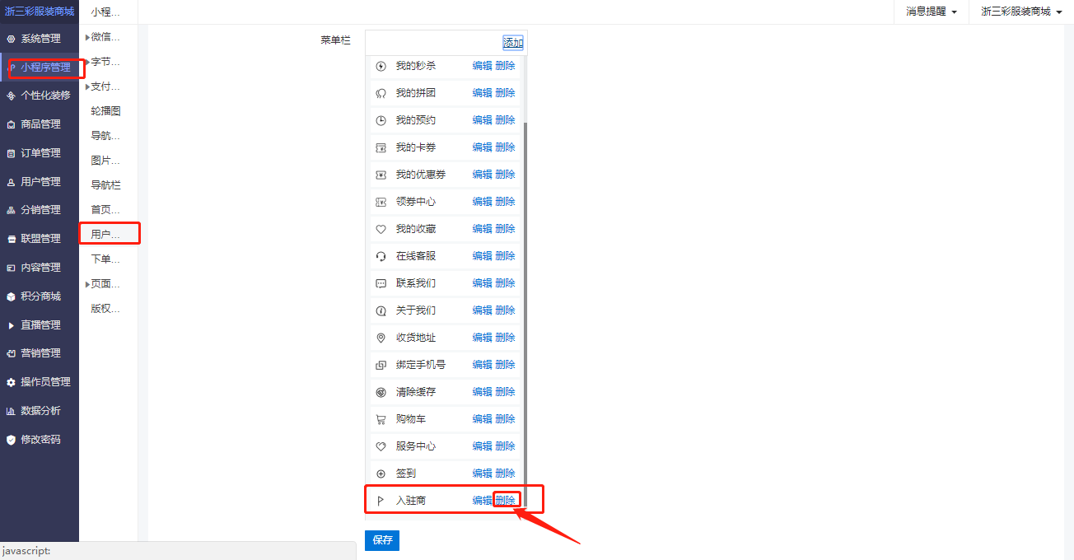Select 导航栏 in the submenu

tap(106, 185)
